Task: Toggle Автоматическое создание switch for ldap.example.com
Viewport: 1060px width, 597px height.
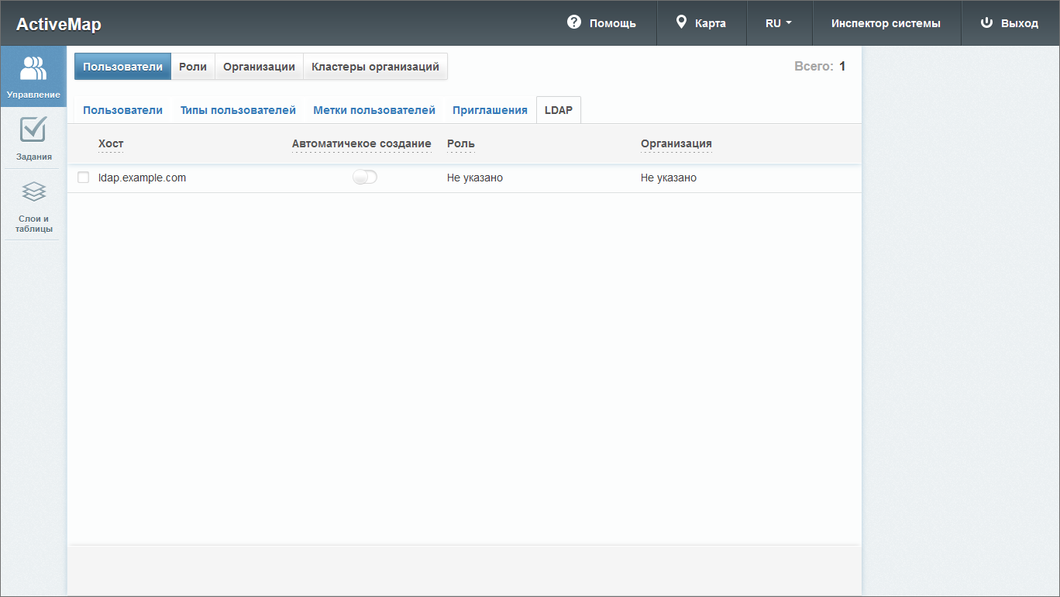Action: [x=364, y=178]
